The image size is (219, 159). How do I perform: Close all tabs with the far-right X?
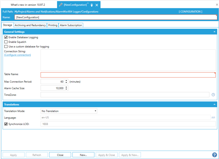[x=217, y=5]
